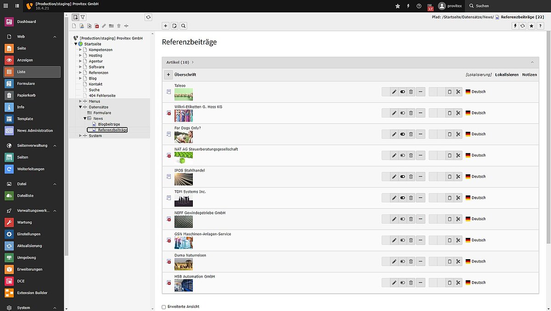Screen dimensions: 551x311
Task: Open the help question mark icon in the docheader
Action: pos(540,26)
